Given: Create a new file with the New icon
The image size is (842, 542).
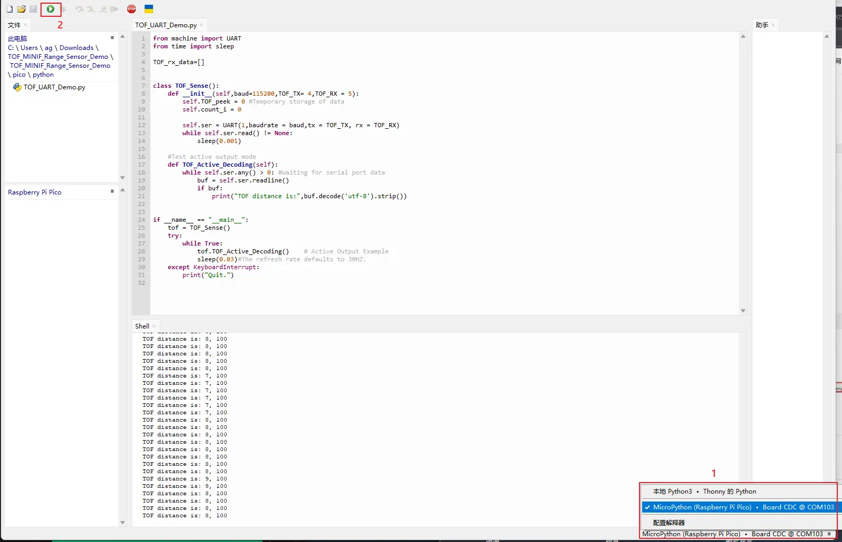Looking at the screenshot, I should 9,9.
